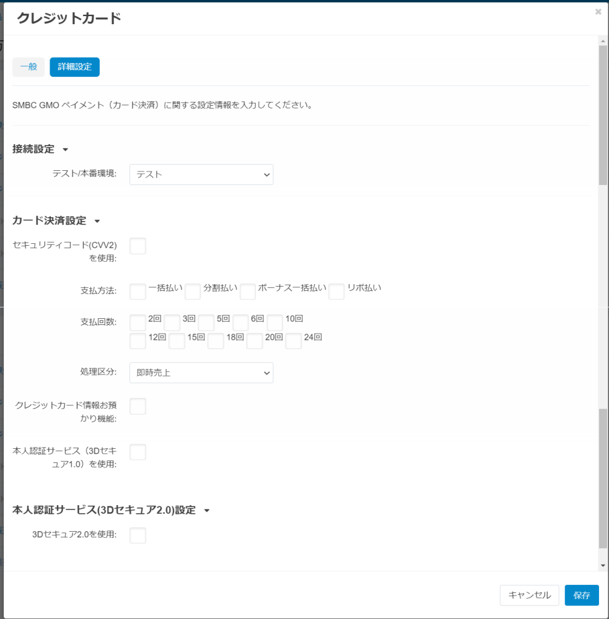Enable 3Dセキュア2.0を使用 checkbox
Viewport: 609px width, 619px height.
coord(138,535)
